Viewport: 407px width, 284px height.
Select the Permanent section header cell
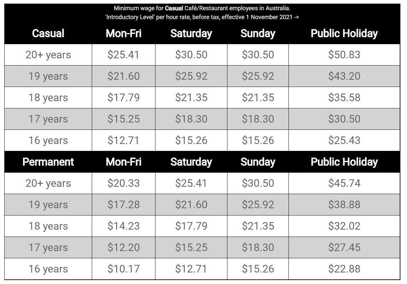coord(48,162)
